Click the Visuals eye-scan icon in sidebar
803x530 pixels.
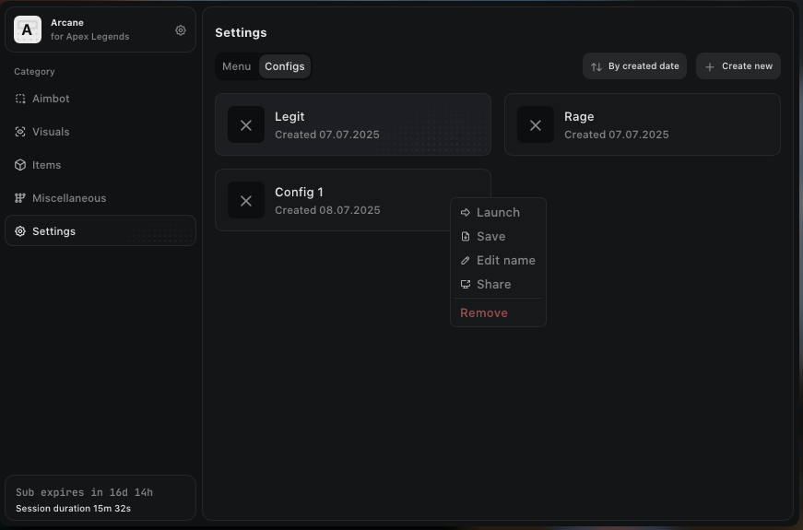click(20, 132)
